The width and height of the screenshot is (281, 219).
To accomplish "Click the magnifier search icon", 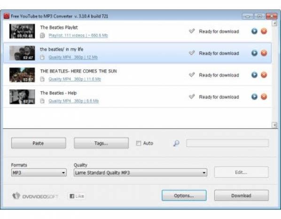I will click(176, 143).
